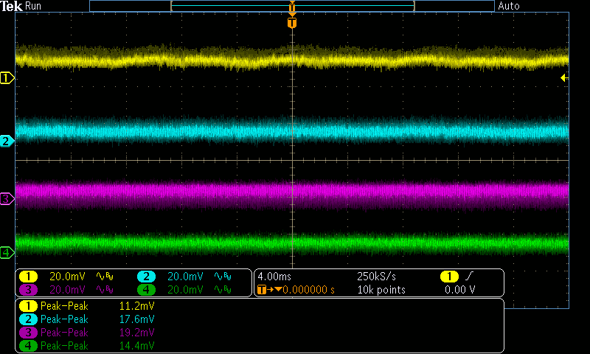The width and height of the screenshot is (590, 354).
Task: Click the orange trigger position T marker
Action: tap(292, 23)
